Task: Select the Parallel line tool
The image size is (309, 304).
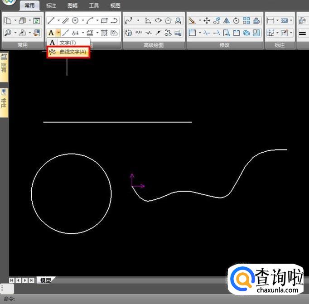Action: 65,21
